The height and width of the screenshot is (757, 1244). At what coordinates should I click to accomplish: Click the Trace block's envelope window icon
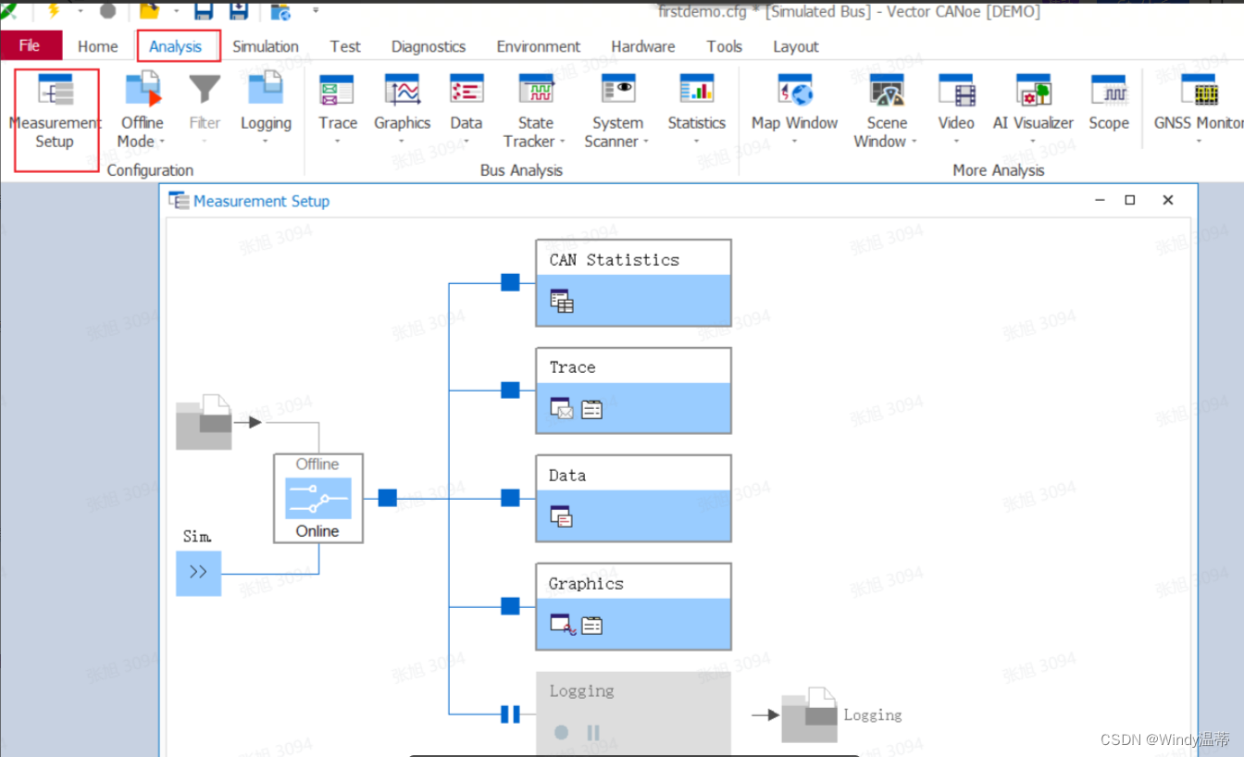[562, 409]
